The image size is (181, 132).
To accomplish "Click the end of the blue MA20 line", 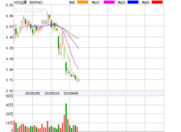I will click(x=78, y=49).
